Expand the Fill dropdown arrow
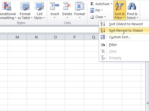Image resolution: width=149 pixels, height=111 pixels. point(102,10)
